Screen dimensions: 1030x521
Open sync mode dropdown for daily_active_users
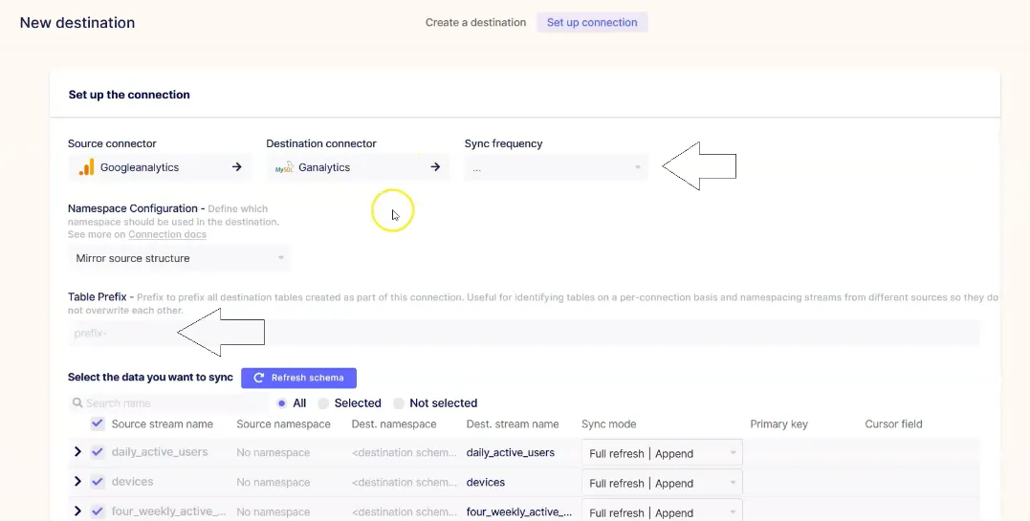pyautogui.click(x=662, y=453)
